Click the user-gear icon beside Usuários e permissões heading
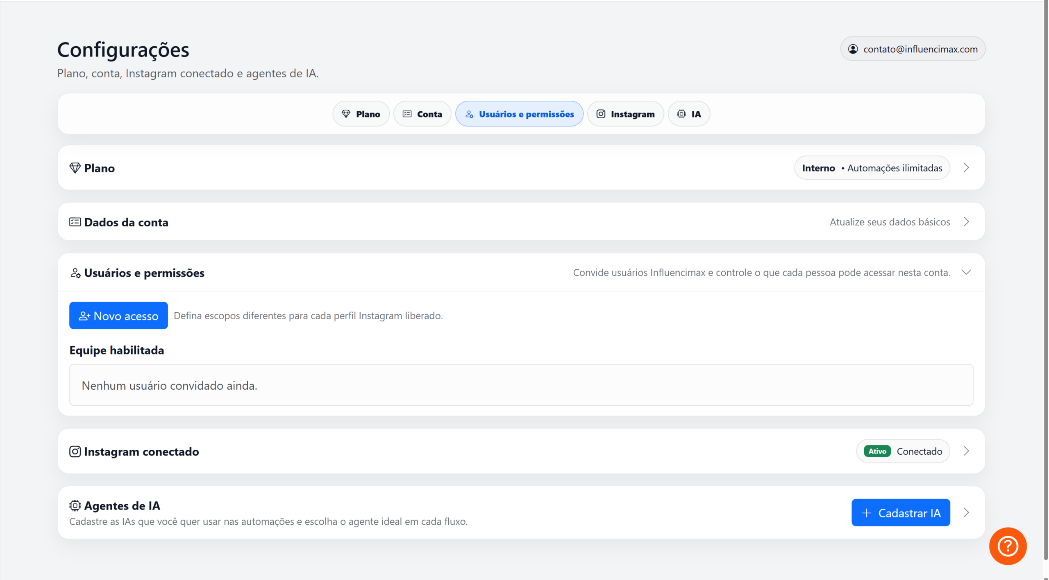 (75, 273)
